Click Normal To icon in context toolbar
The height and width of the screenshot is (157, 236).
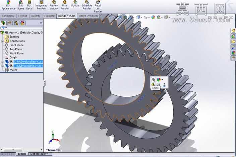coord(164,85)
